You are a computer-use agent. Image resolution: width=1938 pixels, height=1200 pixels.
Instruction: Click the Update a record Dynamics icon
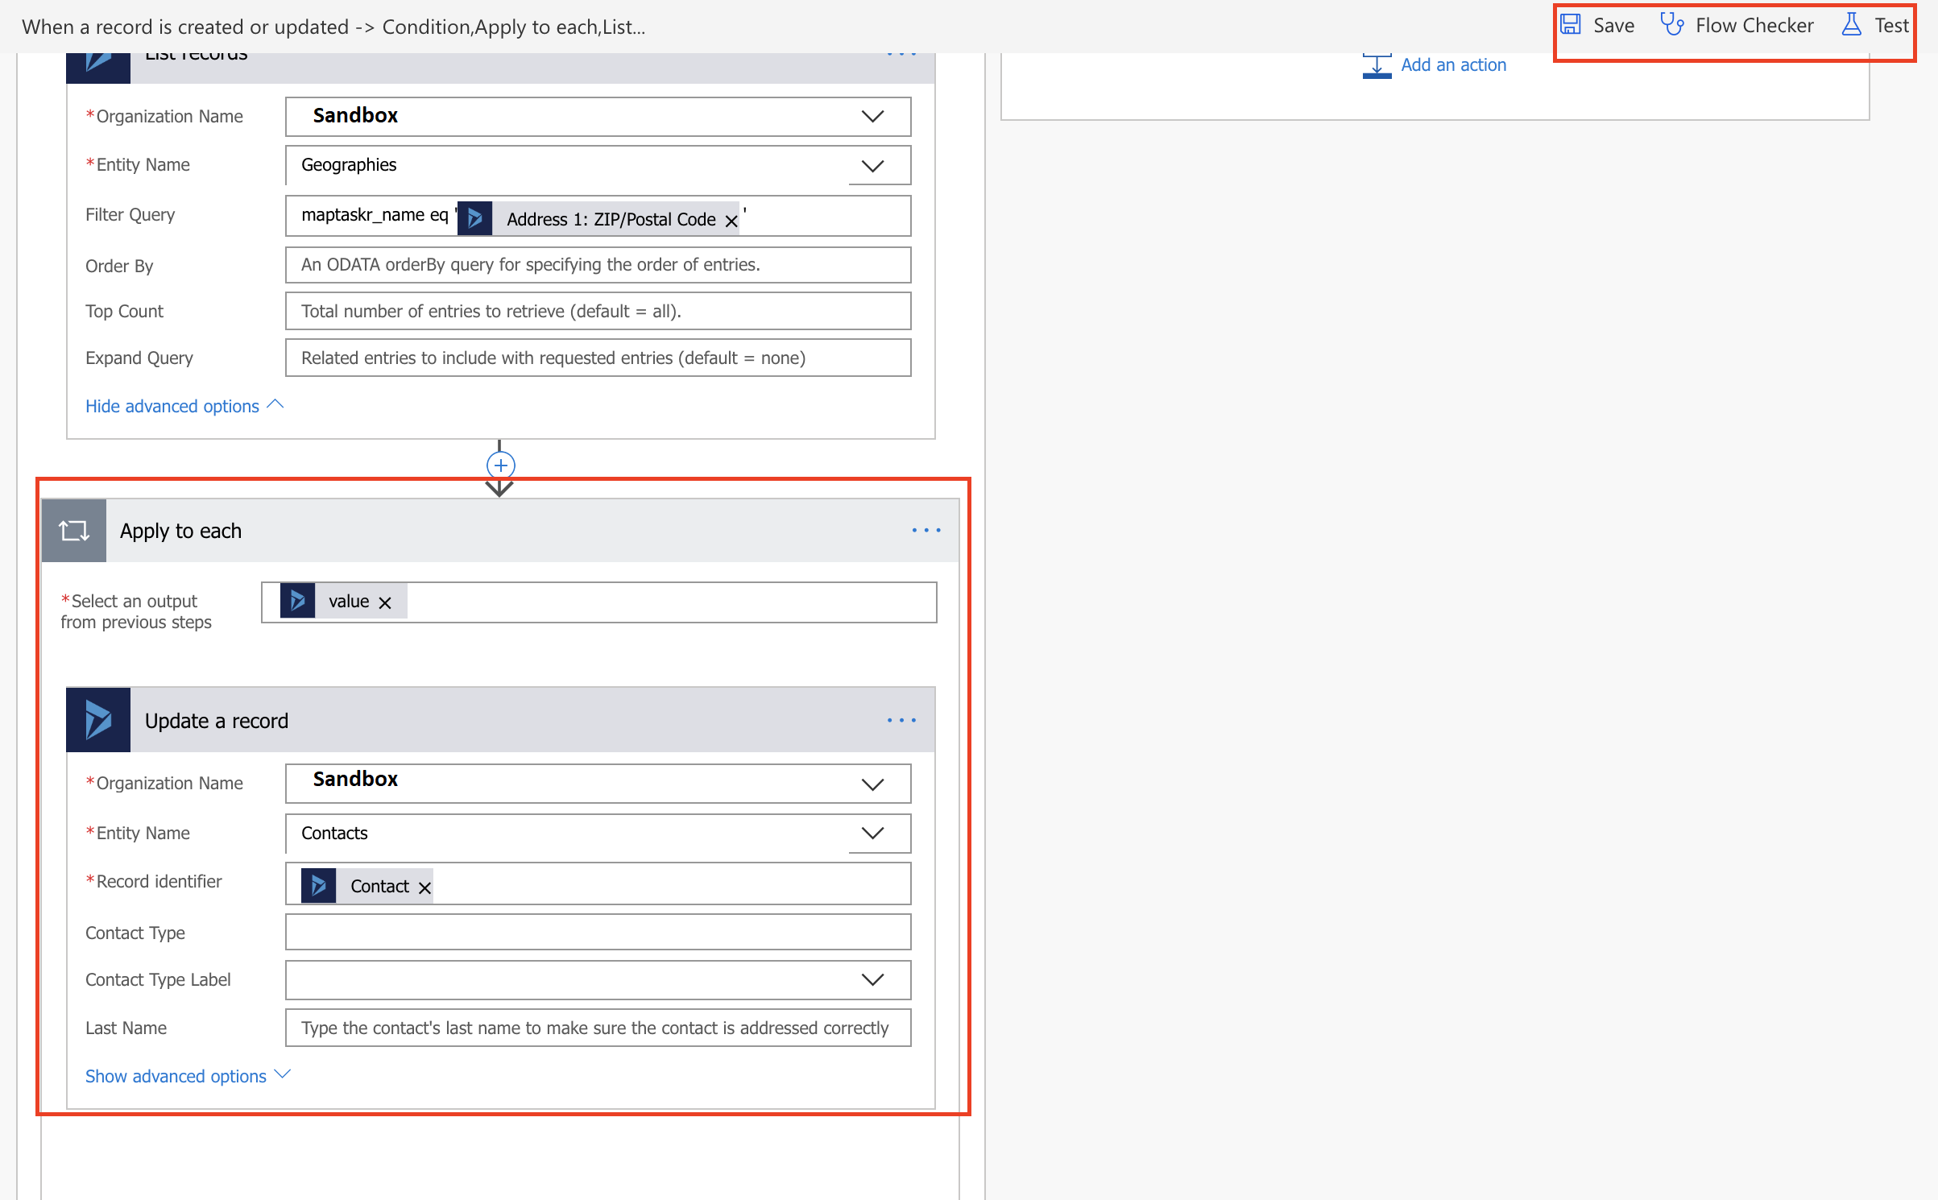98,720
